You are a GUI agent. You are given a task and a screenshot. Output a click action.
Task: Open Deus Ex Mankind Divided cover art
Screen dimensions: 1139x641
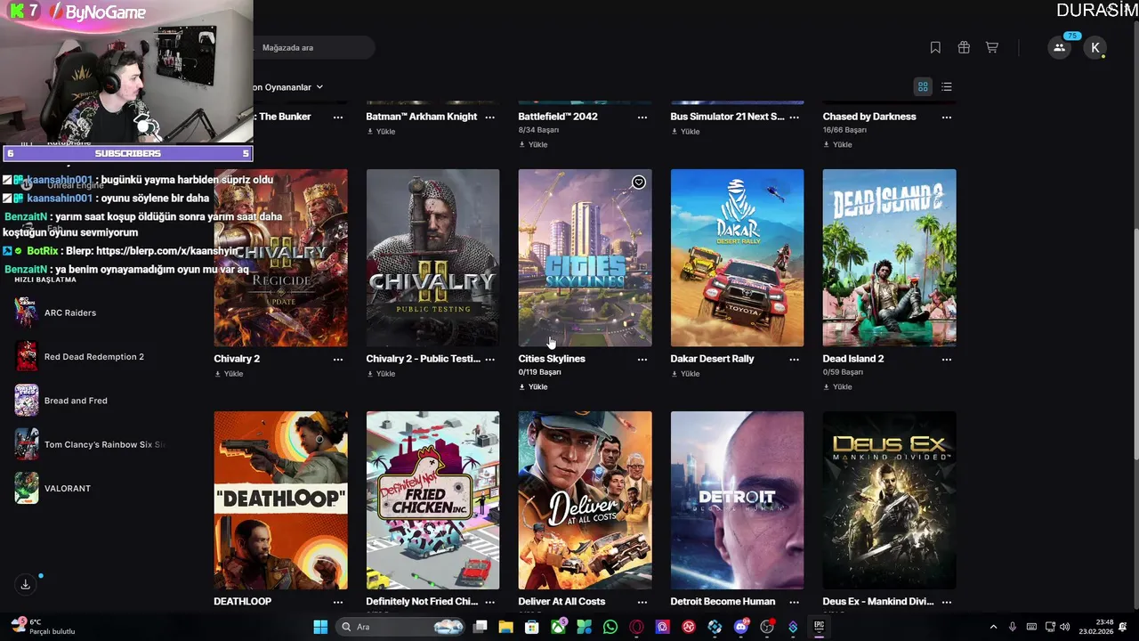pyautogui.click(x=889, y=500)
